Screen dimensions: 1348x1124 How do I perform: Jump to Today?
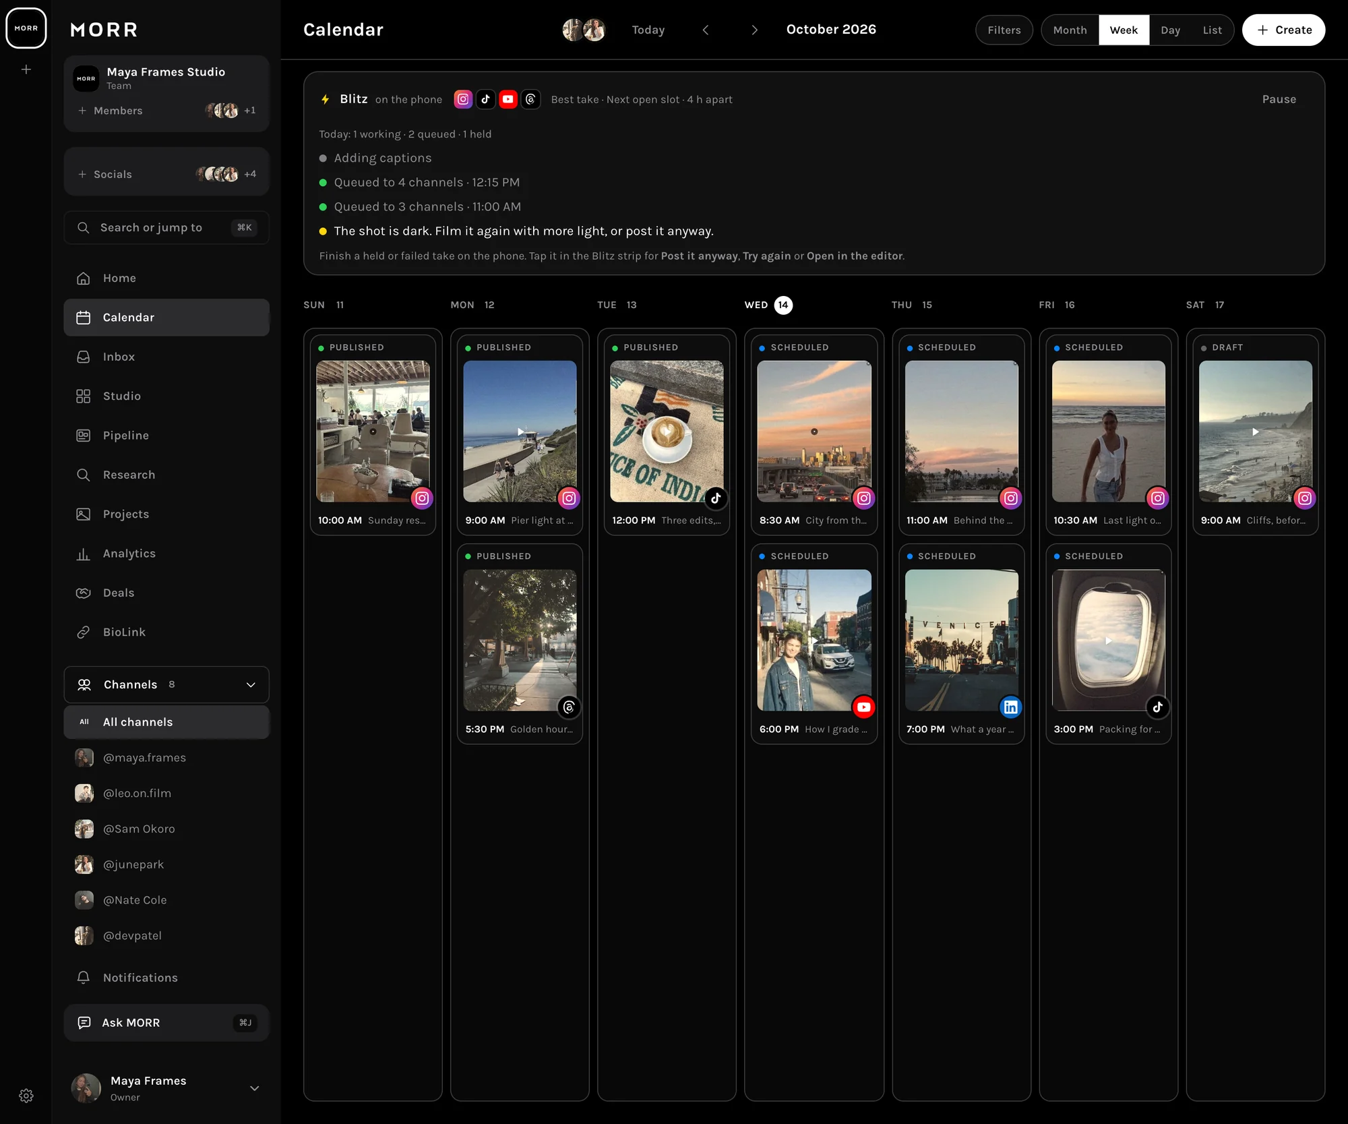[648, 30]
